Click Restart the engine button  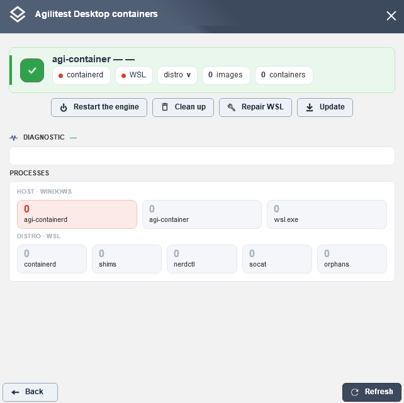[99, 108]
